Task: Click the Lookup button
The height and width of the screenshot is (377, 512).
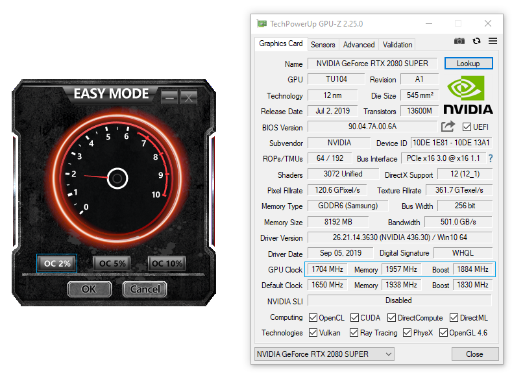Action: pyautogui.click(x=469, y=64)
